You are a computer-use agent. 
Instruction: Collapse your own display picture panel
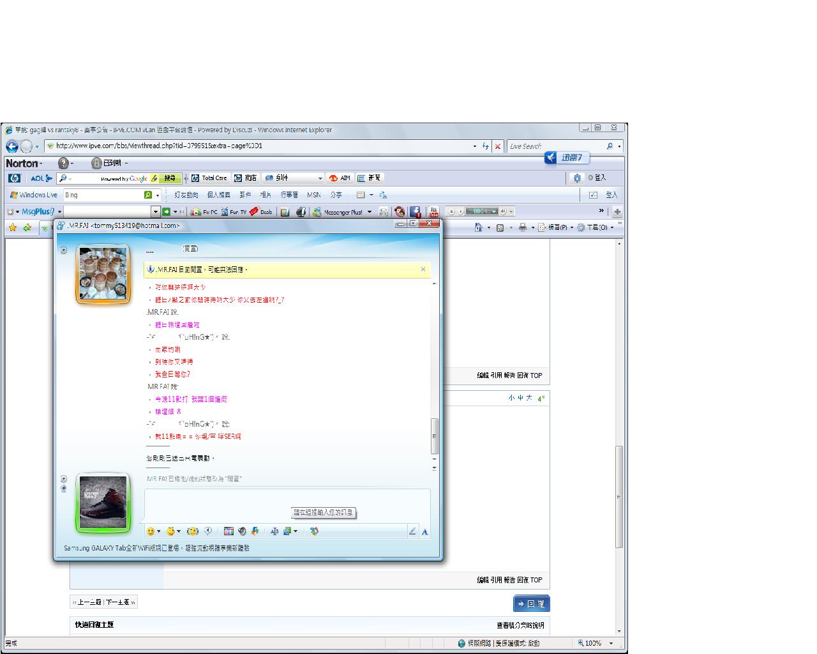(63, 479)
